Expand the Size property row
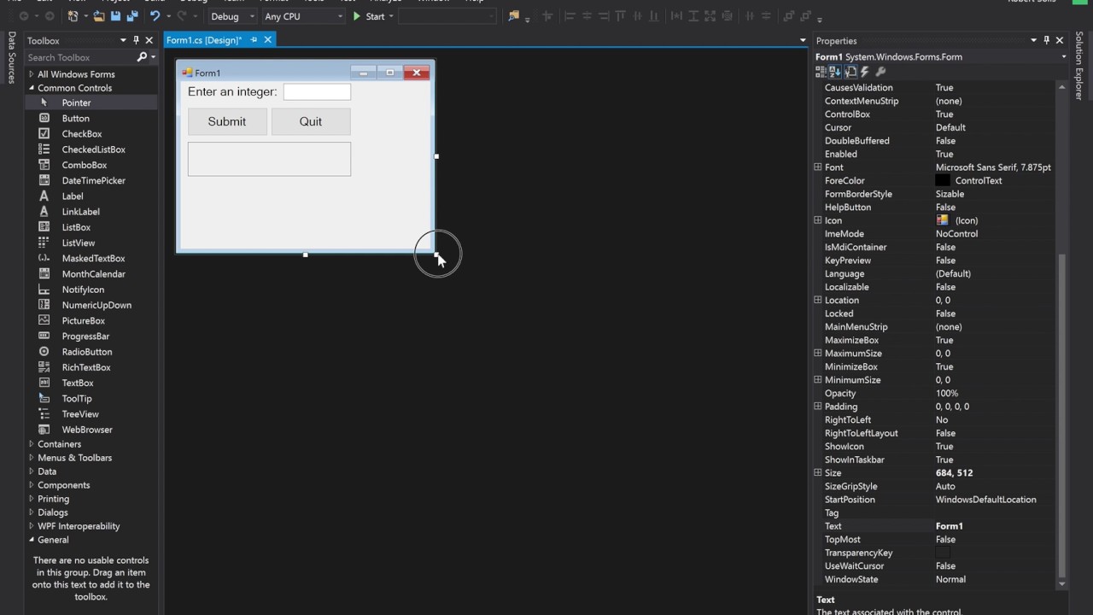 817,473
